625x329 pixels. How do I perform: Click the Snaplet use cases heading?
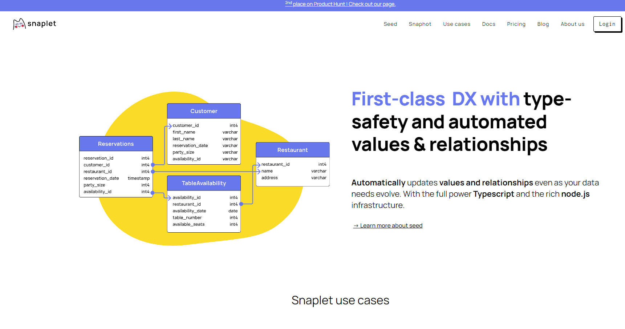[340, 300]
